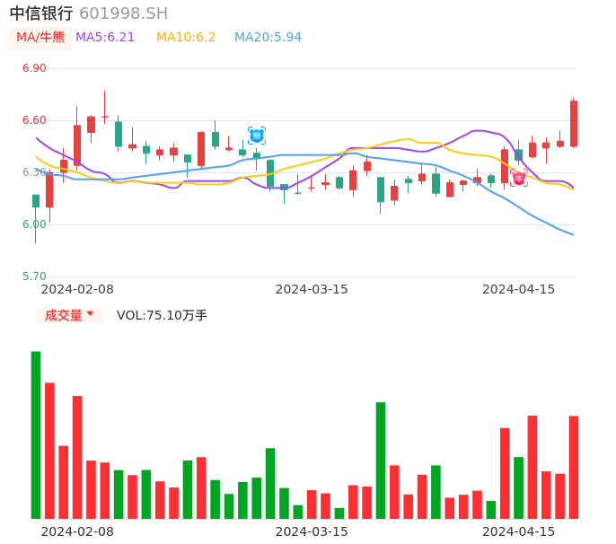Click the 6.90 price axis label
Screen dimensions: 616x544
coord(34,68)
